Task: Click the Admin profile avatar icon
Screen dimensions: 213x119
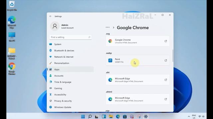Action: point(55,26)
